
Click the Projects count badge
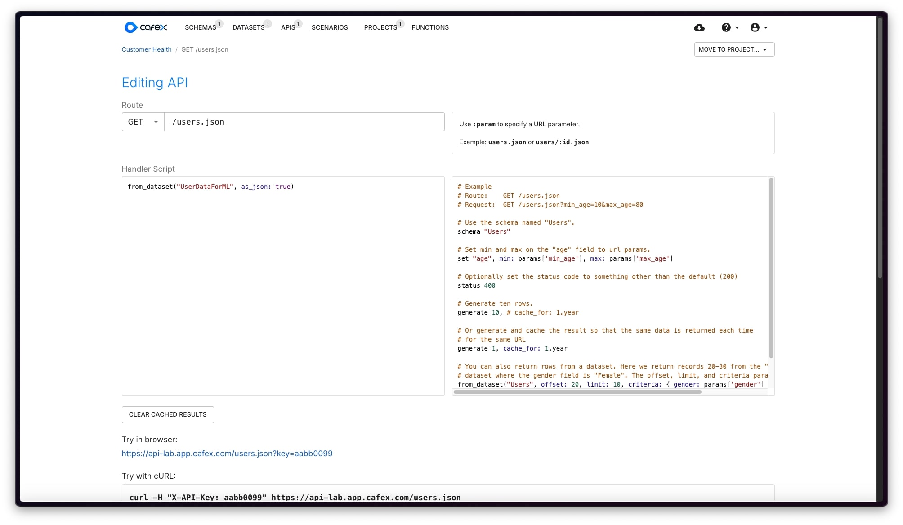(x=400, y=24)
